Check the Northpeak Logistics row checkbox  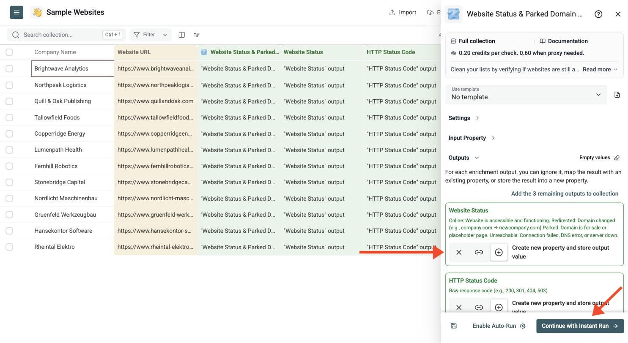point(9,85)
